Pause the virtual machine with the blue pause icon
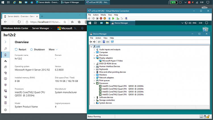The image size is (213, 120). click(109, 18)
